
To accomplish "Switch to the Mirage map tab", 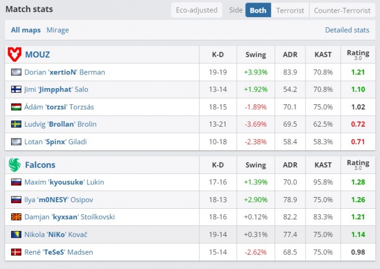I will coord(58,30).
